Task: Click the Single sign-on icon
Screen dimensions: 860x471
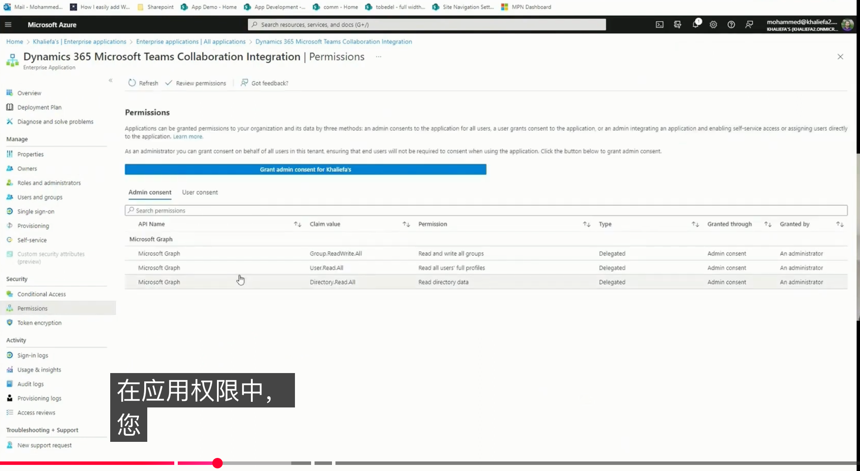Action: [10, 212]
